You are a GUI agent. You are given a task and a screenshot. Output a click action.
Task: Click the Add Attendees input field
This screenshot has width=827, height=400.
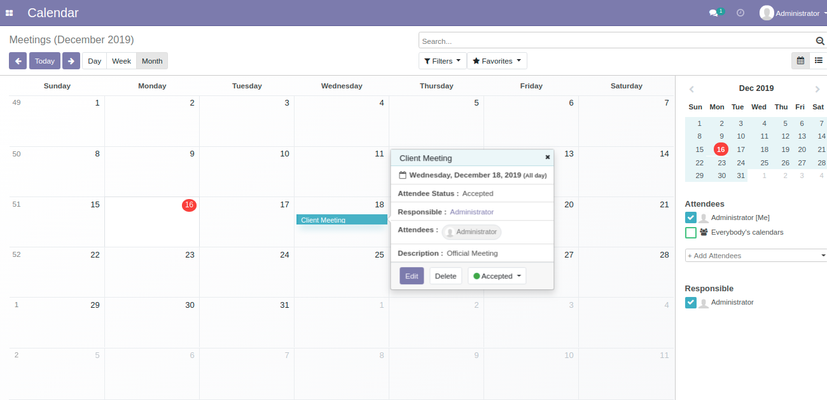point(751,256)
